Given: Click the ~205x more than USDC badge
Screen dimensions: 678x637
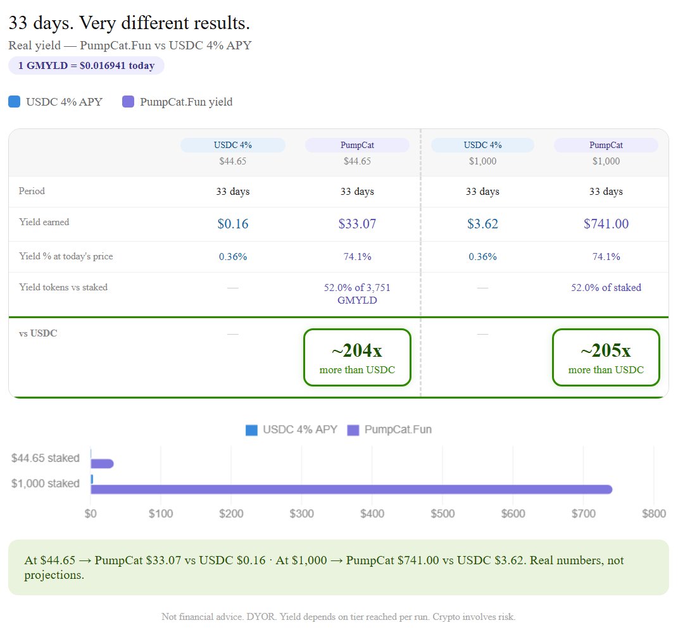Looking at the screenshot, I should point(606,357).
